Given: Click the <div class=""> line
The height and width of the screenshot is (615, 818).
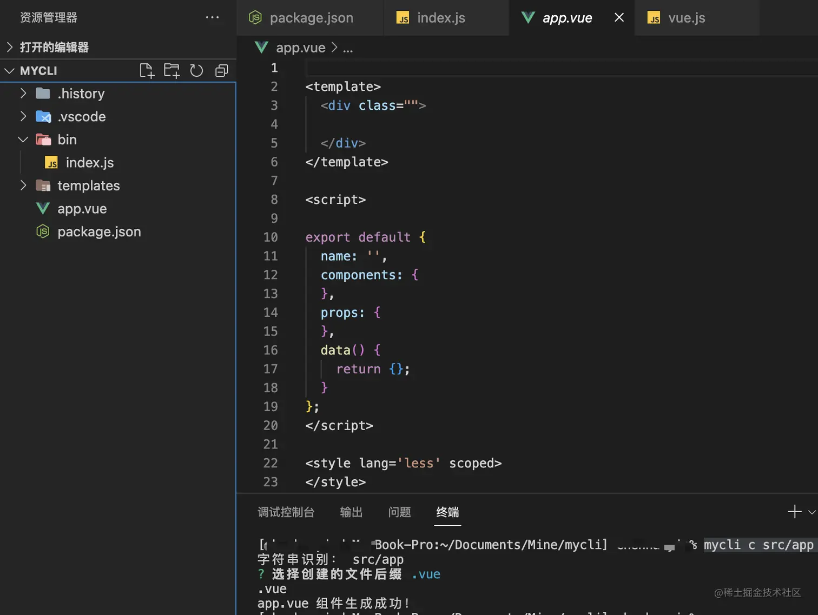Looking at the screenshot, I should pos(373,105).
